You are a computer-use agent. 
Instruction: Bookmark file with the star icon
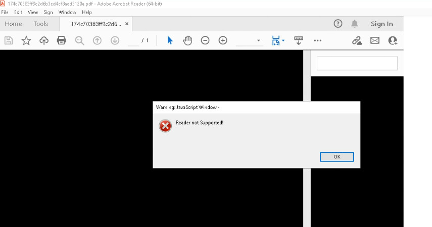click(26, 40)
